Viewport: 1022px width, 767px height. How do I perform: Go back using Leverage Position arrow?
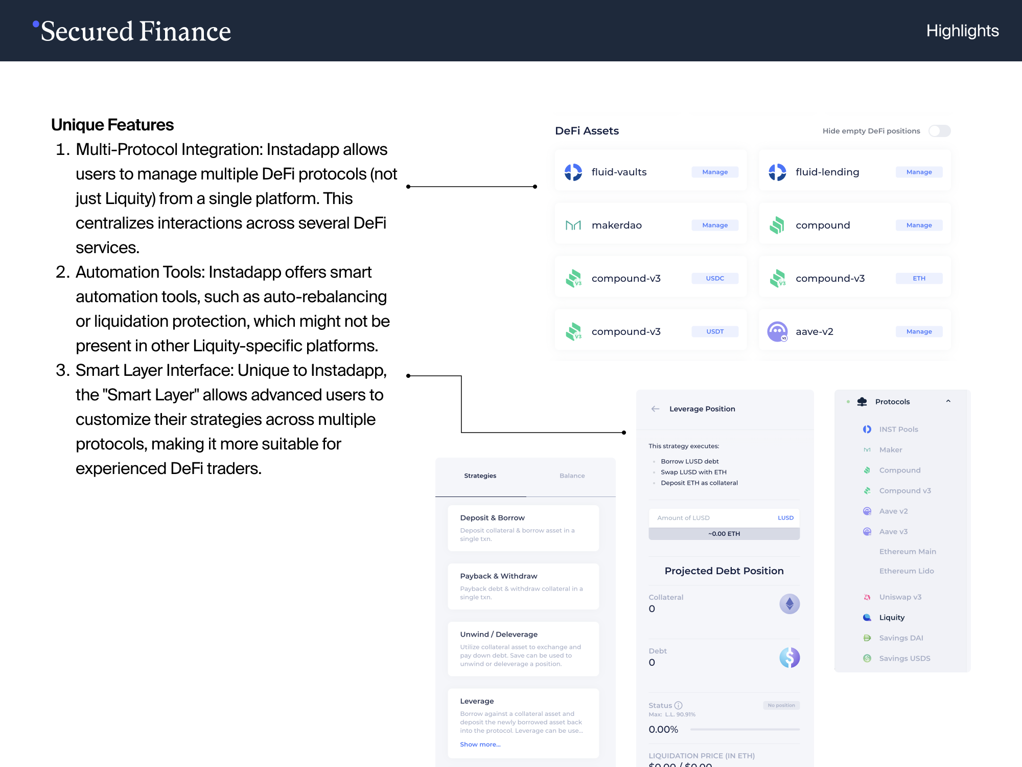655,409
